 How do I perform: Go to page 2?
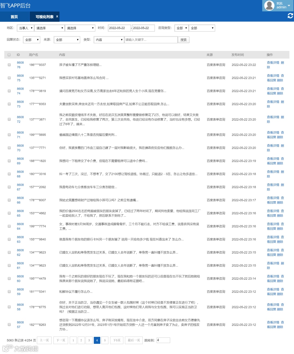(x=81, y=340)
